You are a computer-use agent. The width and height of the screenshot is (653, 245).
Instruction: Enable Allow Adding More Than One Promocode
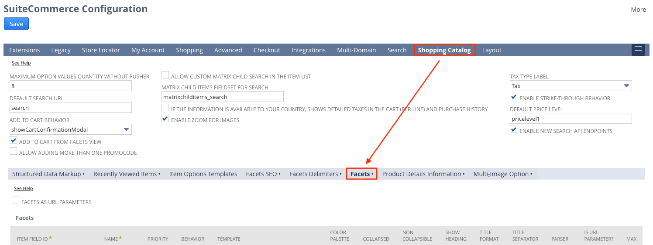14,152
